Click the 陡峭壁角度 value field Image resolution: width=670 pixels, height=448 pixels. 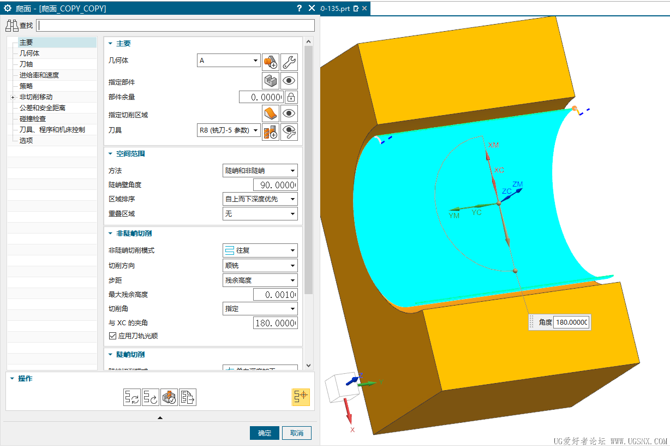click(276, 185)
